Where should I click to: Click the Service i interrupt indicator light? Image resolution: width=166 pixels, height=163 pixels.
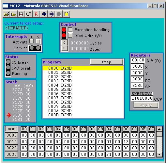click(32, 48)
